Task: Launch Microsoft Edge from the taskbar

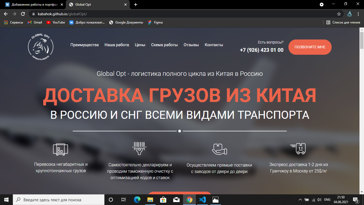Action: click(137, 200)
